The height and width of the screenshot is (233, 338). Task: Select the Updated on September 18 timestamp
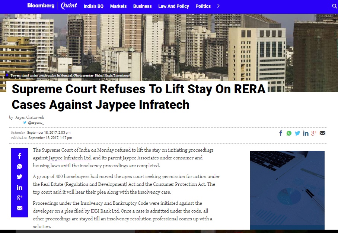pos(41,133)
